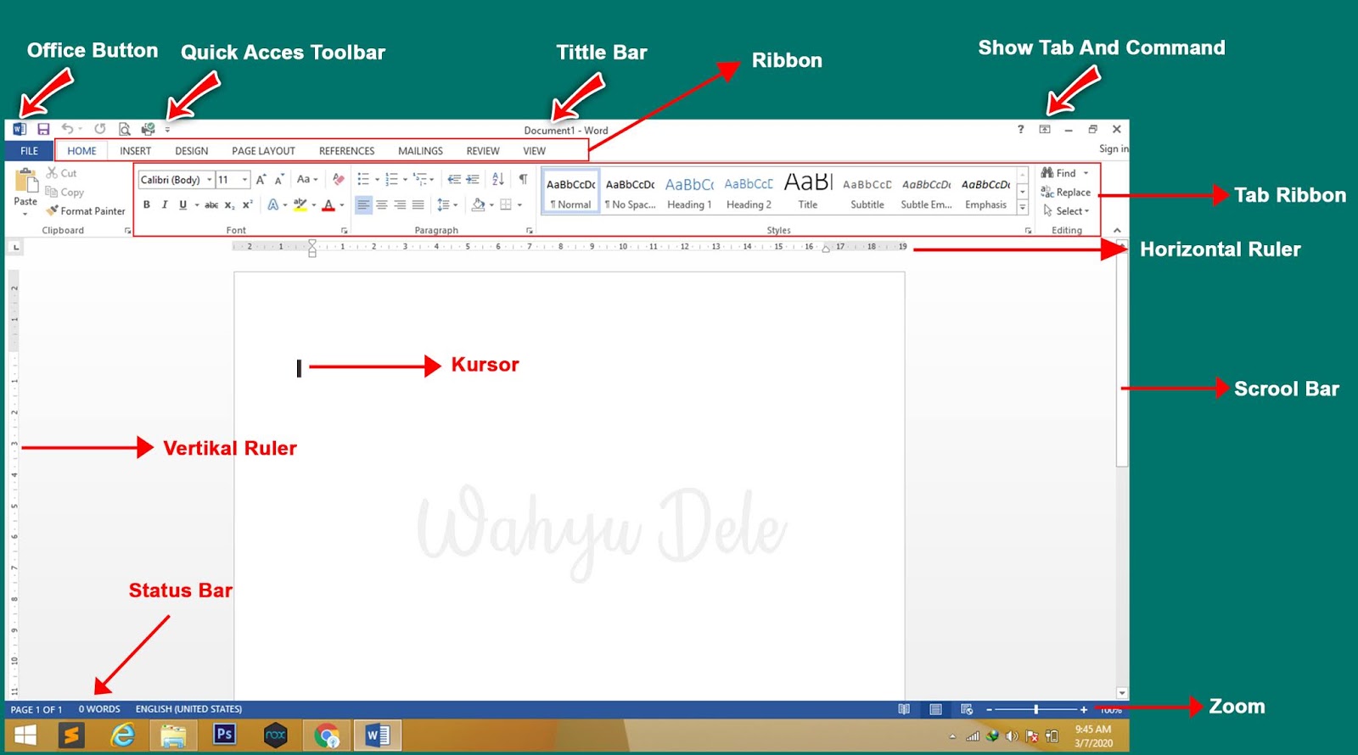
Task: Click the font color red A button
Action: coord(328,204)
